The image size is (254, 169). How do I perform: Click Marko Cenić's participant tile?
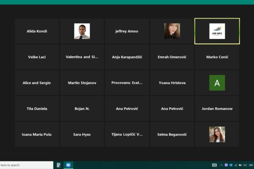(217, 57)
